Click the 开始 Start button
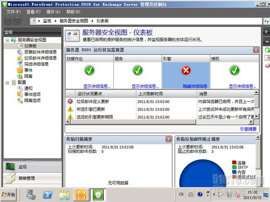The image size is (270, 202). [9, 195]
